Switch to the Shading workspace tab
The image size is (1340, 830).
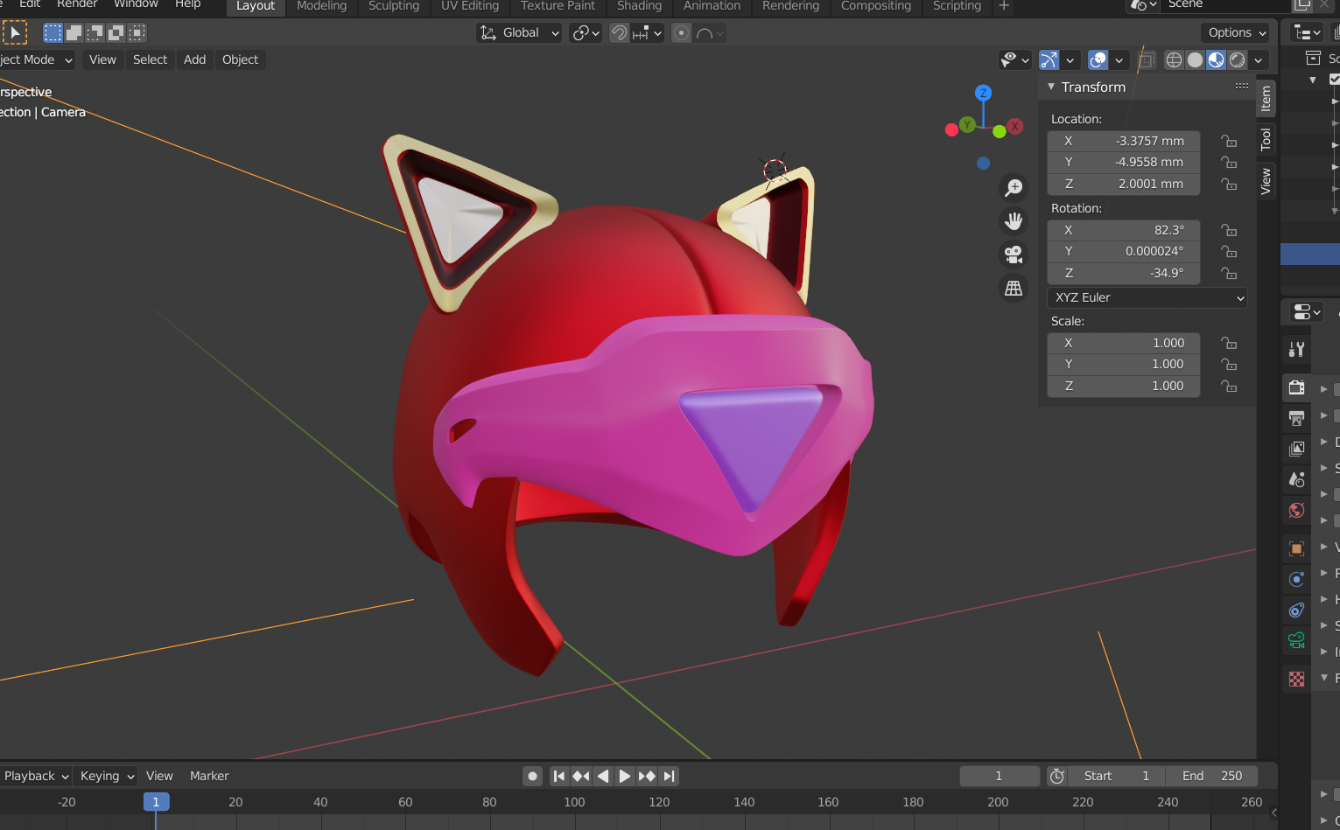point(639,6)
